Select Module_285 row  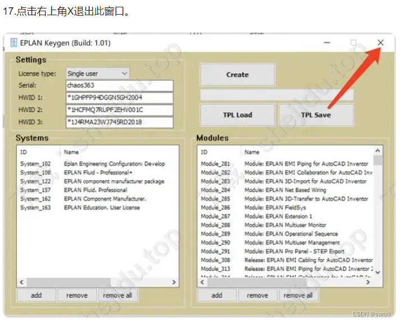(285, 199)
